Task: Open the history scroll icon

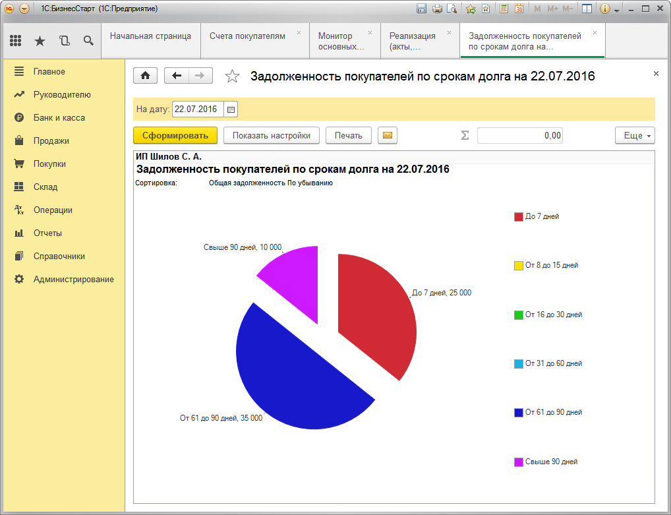Action: [x=64, y=41]
